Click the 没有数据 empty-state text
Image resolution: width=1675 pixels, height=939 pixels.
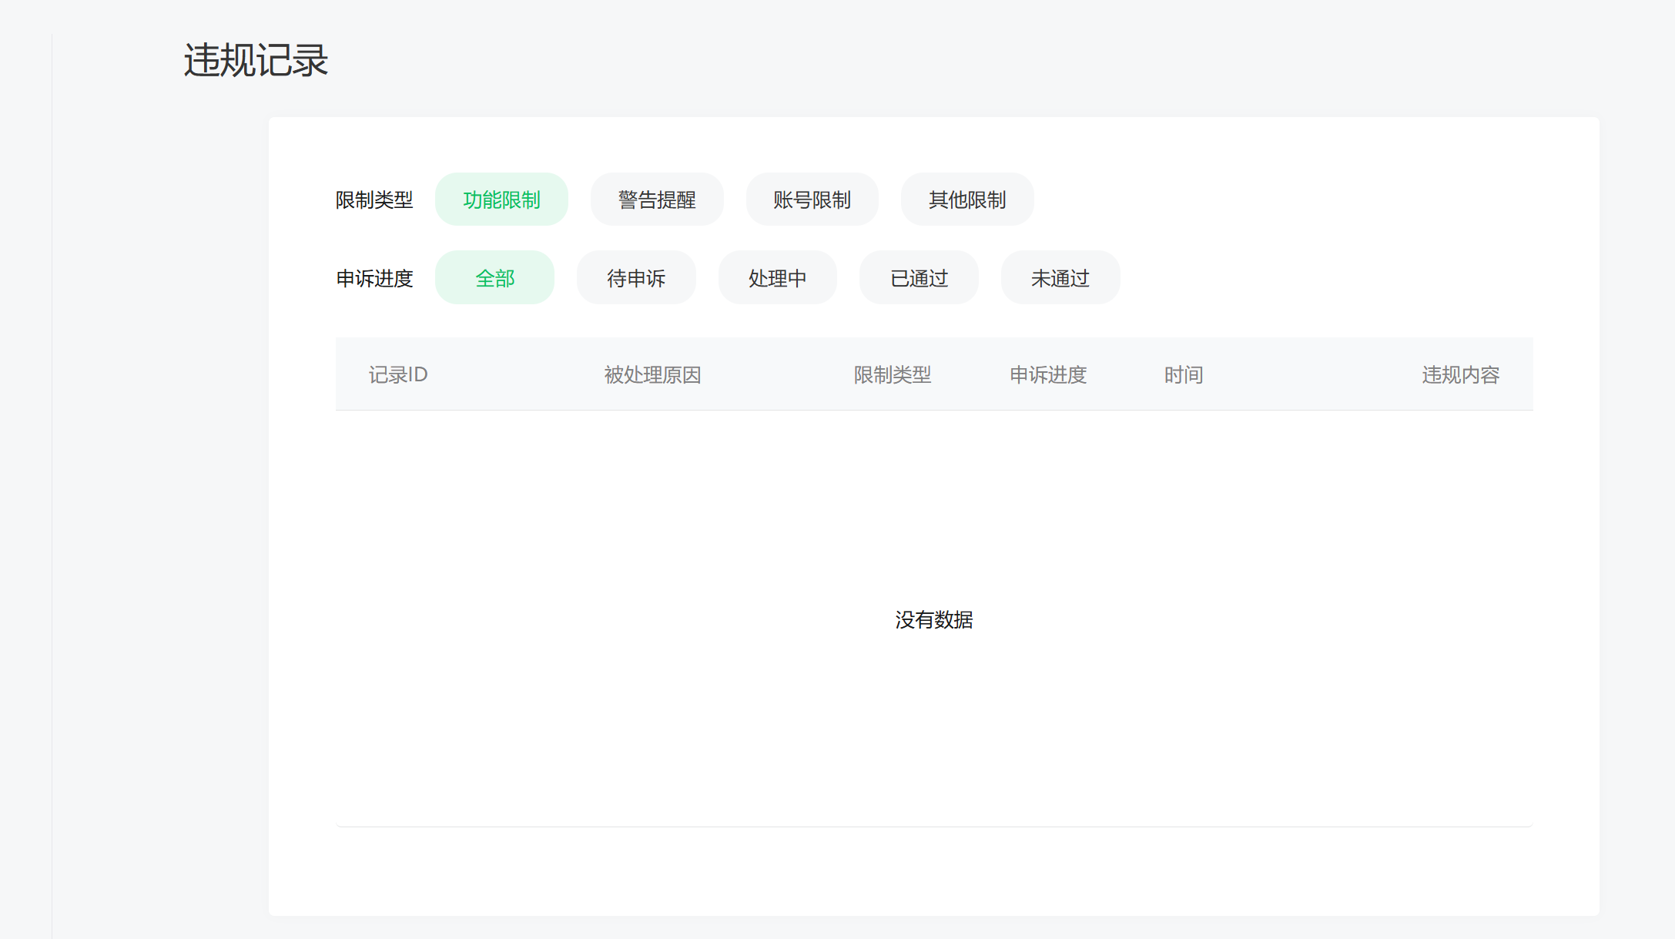(x=933, y=620)
